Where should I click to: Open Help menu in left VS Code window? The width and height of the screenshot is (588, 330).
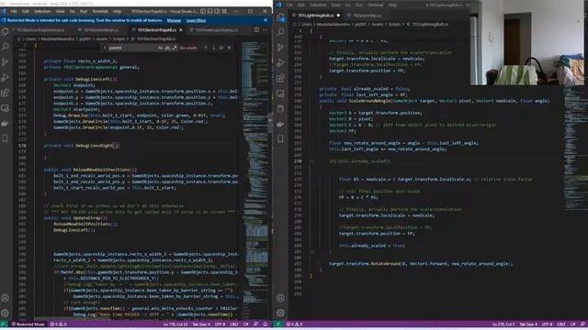[117, 11]
